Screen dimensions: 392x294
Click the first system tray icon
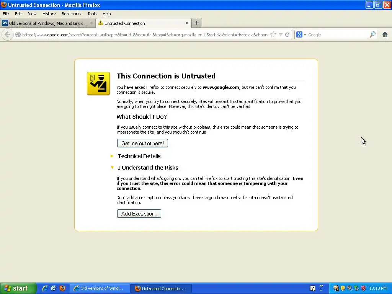click(x=336, y=288)
